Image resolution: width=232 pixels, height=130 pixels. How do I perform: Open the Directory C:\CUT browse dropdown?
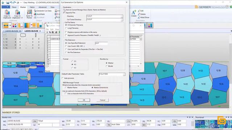(x=122, y=16)
